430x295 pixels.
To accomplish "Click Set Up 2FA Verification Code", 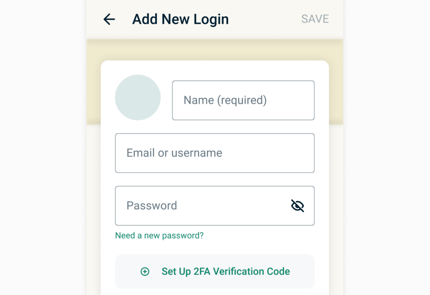I will [215, 272].
